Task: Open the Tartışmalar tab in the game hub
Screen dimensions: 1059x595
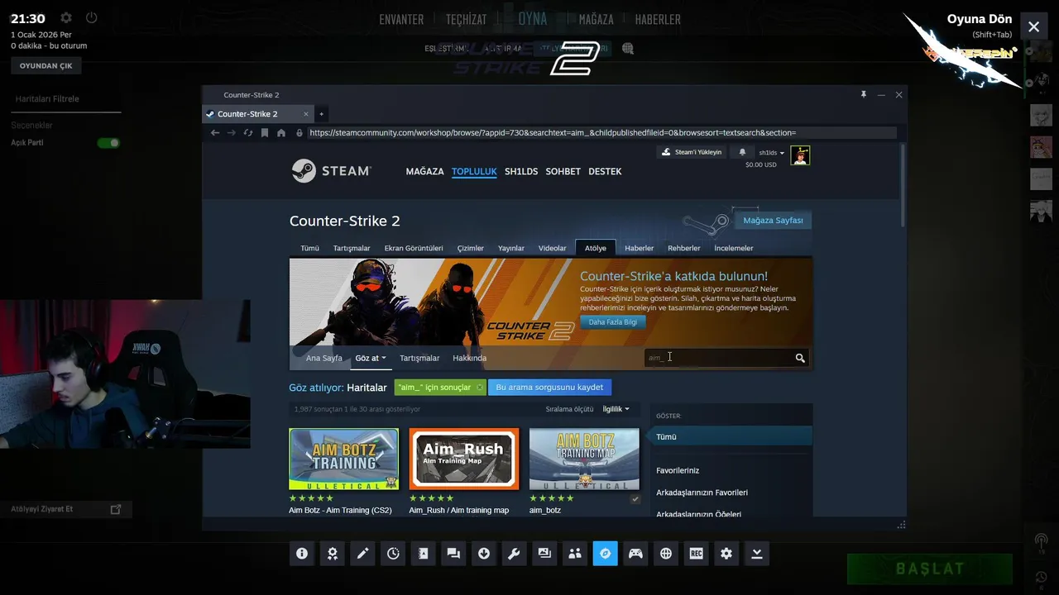Action: click(352, 248)
